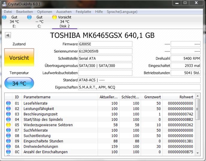
Task: Click the Standard field ATA8-ACS
Action: coord(140,80)
